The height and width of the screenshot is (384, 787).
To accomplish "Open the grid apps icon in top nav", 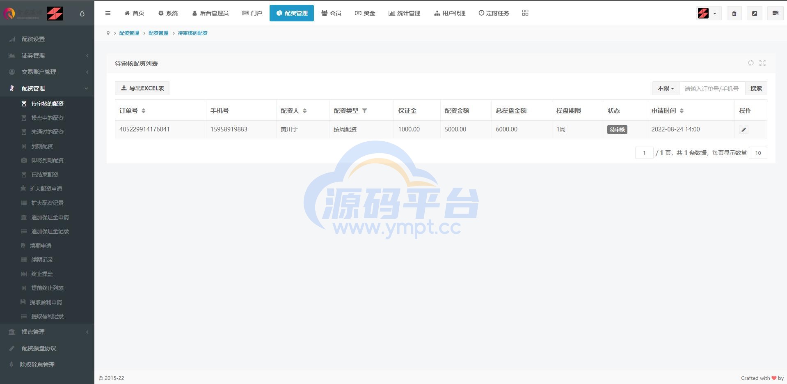I will (525, 13).
